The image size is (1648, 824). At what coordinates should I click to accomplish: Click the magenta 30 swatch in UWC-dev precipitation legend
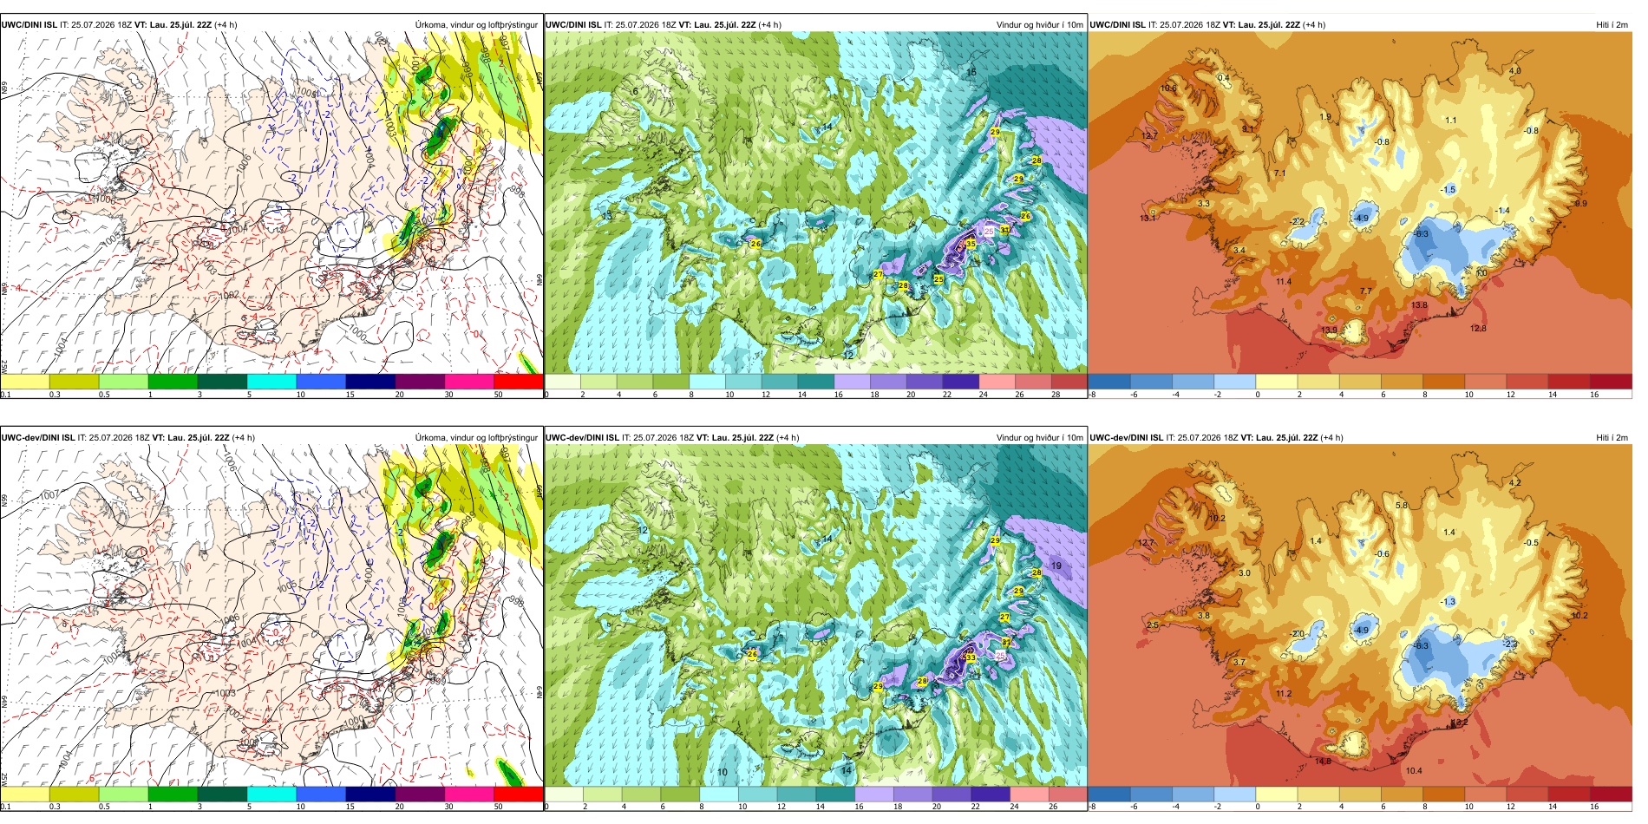(469, 794)
